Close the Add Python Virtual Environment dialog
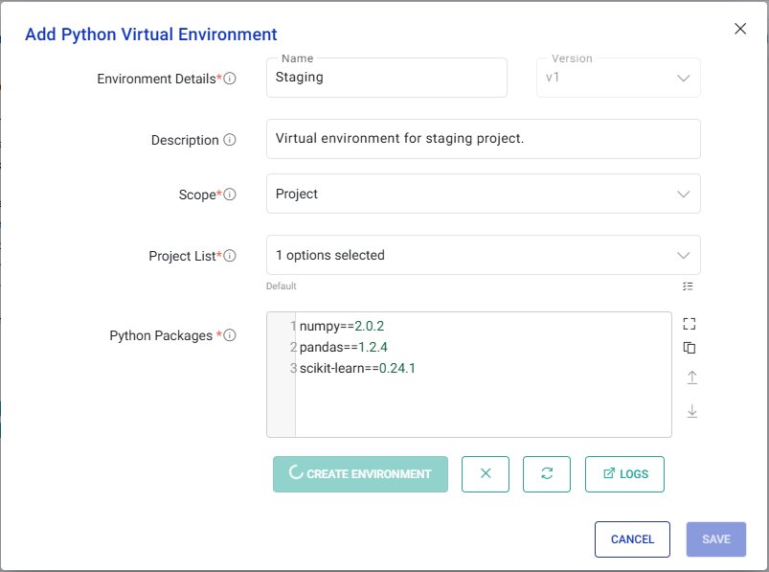This screenshot has height=572, width=769. (739, 29)
